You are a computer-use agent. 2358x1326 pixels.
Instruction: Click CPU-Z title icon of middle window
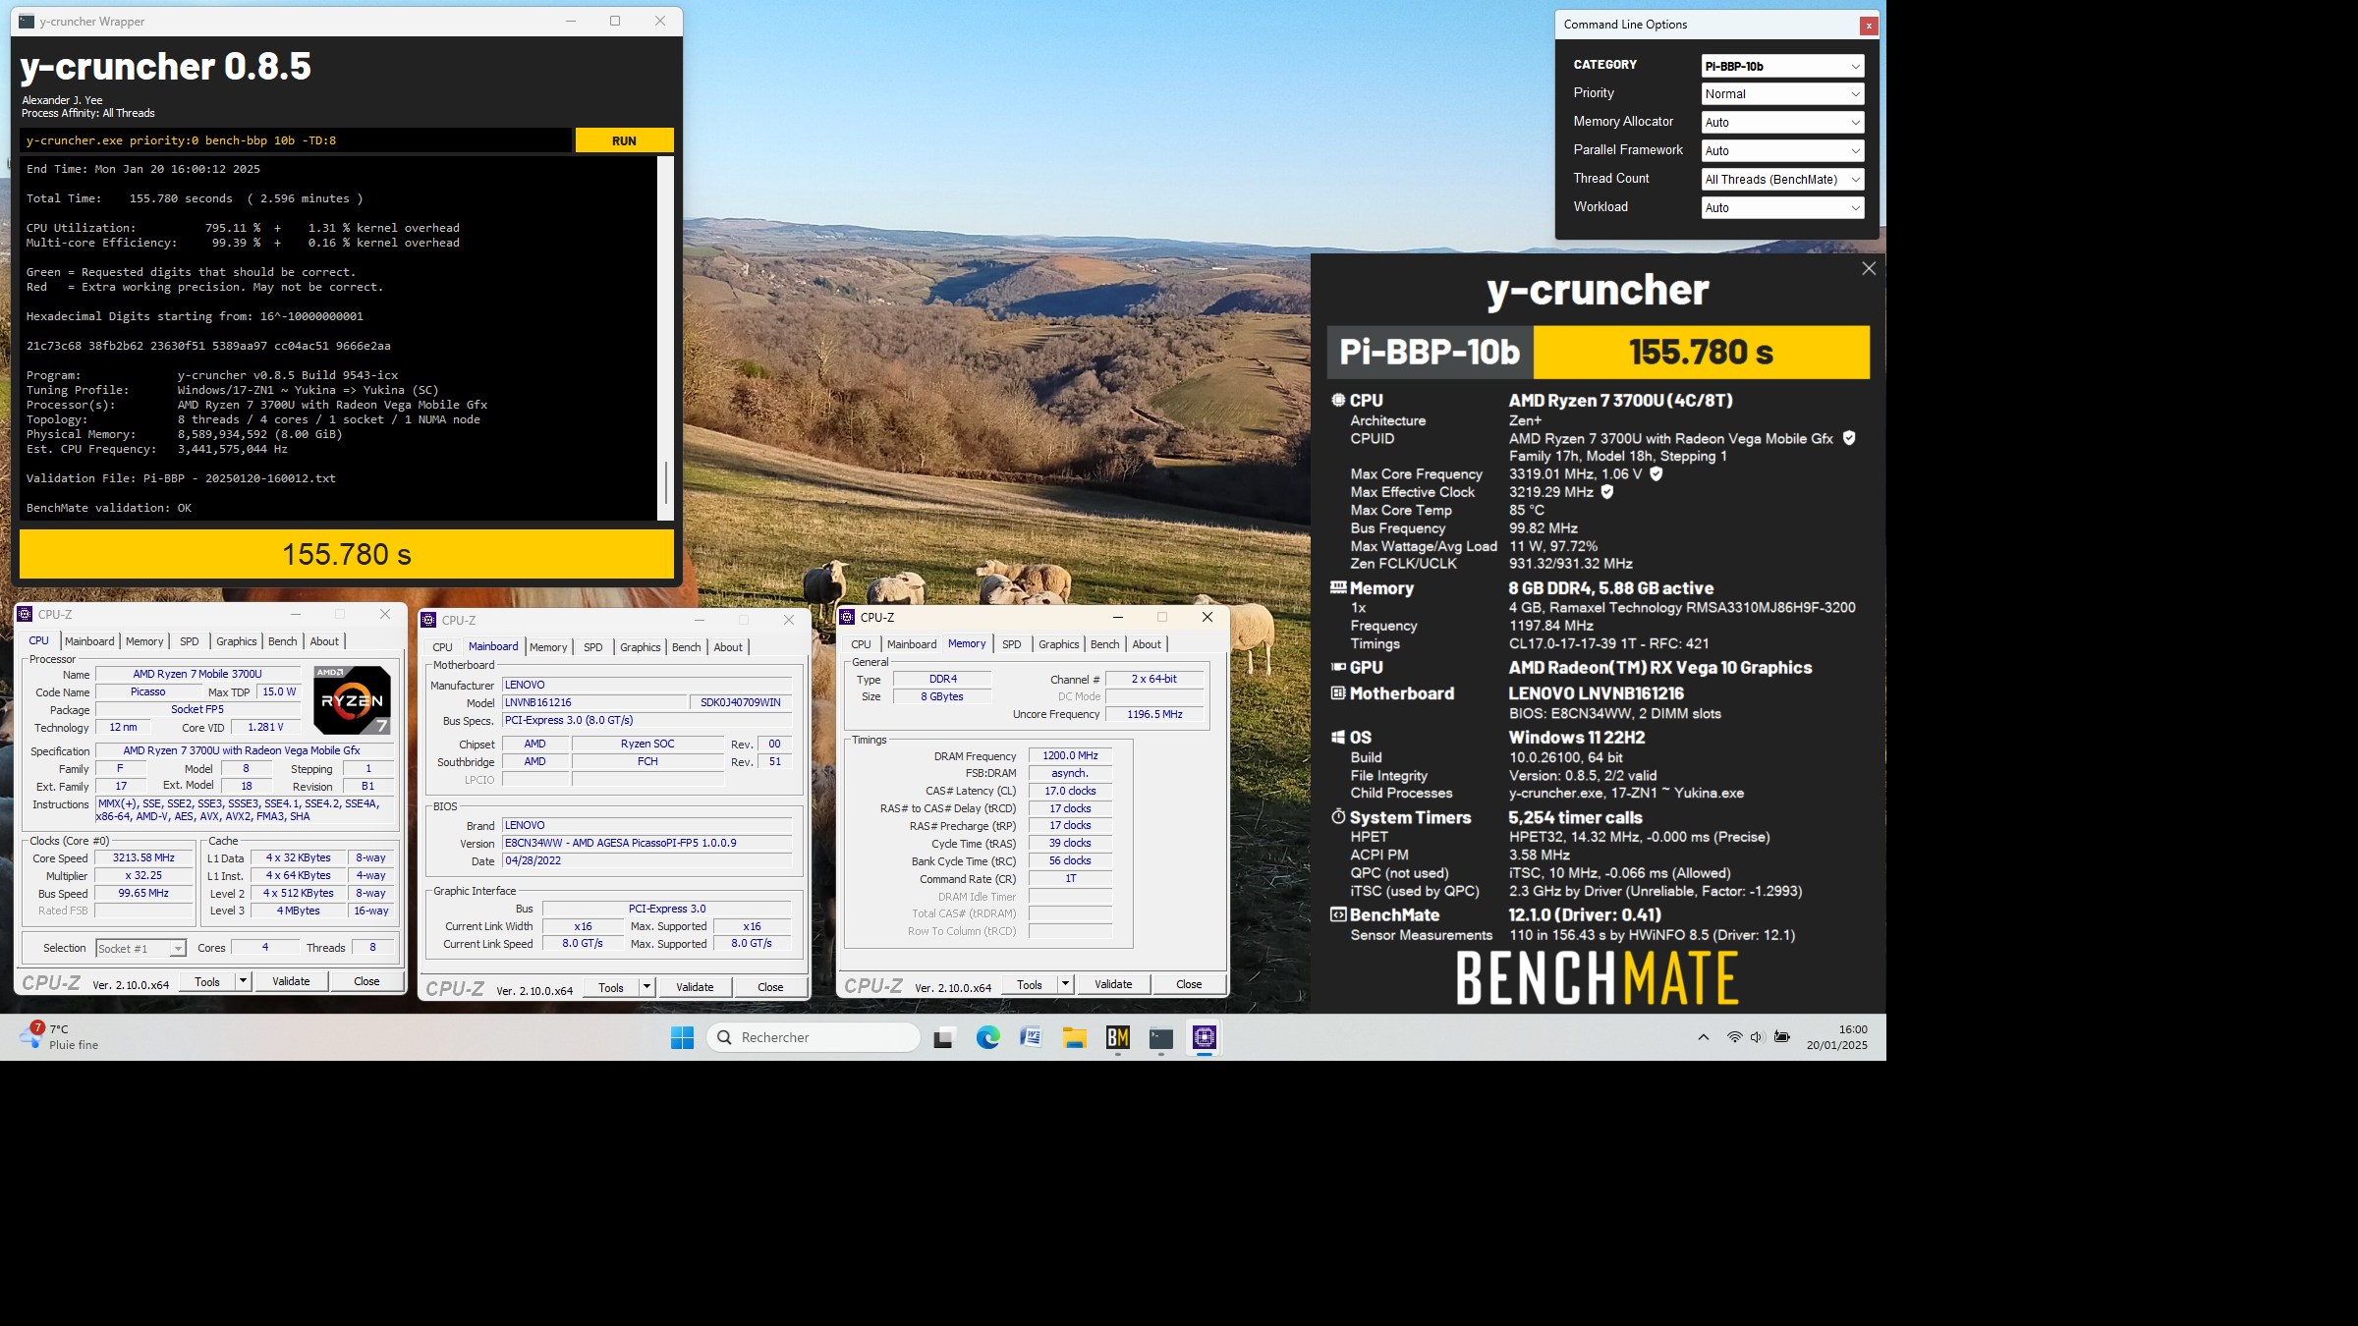tap(428, 620)
